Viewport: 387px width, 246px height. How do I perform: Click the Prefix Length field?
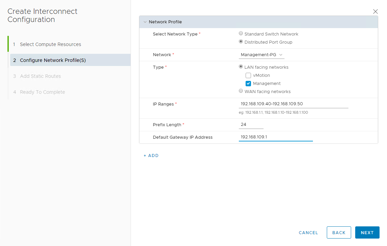click(x=251, y=125)
